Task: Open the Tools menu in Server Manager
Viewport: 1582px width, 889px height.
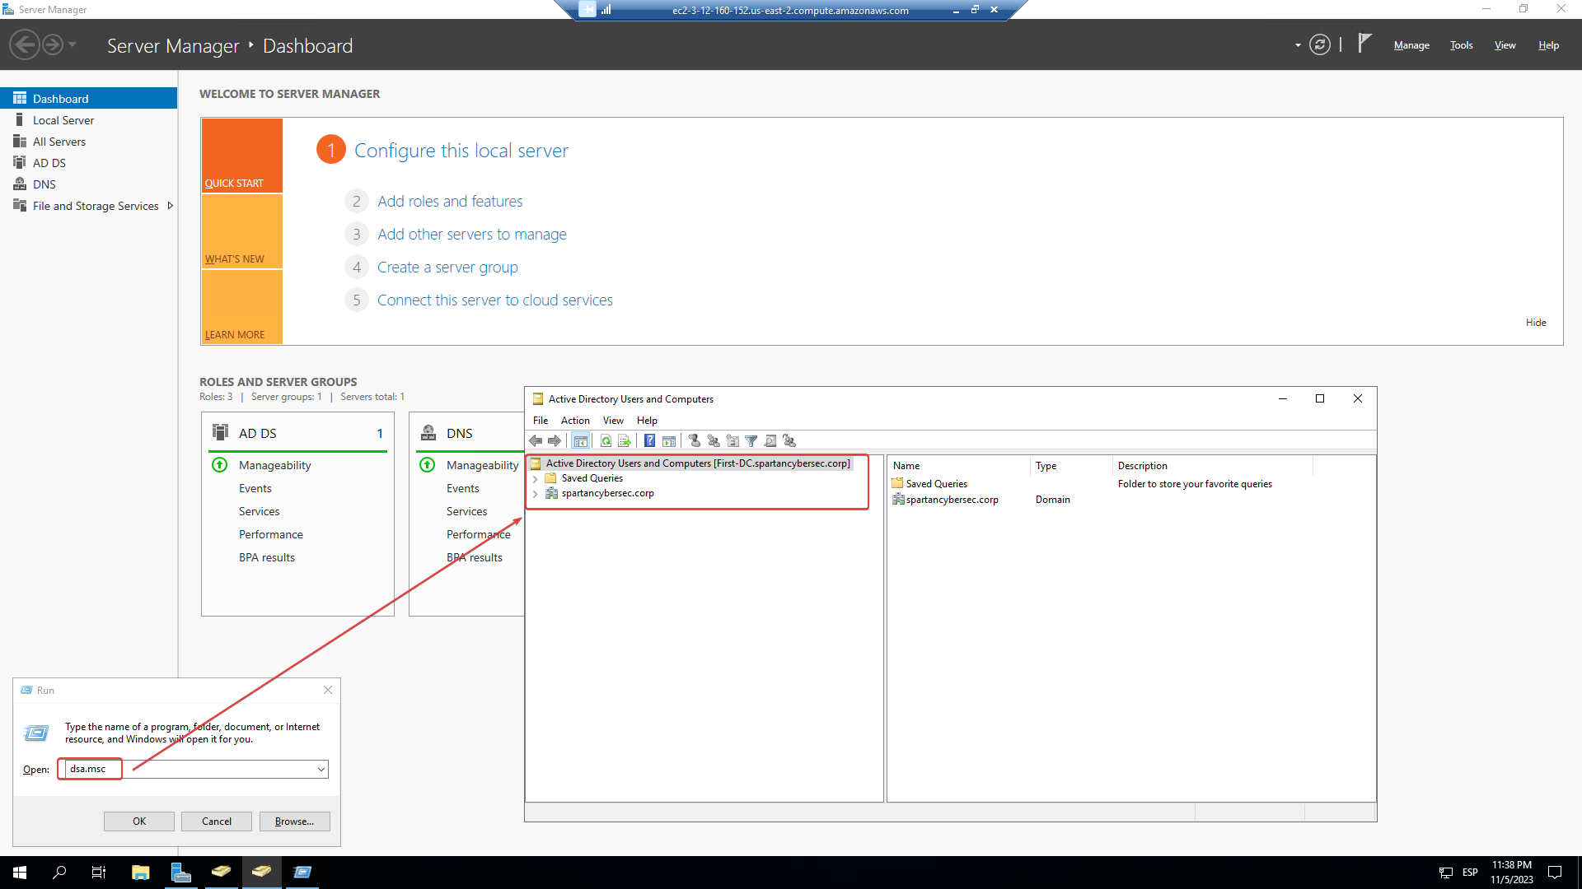Action: (x=1461, y=45)
